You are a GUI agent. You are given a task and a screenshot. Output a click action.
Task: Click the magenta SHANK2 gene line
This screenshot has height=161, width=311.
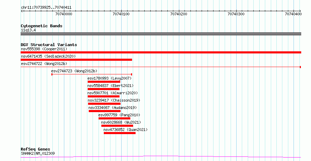tap(161, 157)
